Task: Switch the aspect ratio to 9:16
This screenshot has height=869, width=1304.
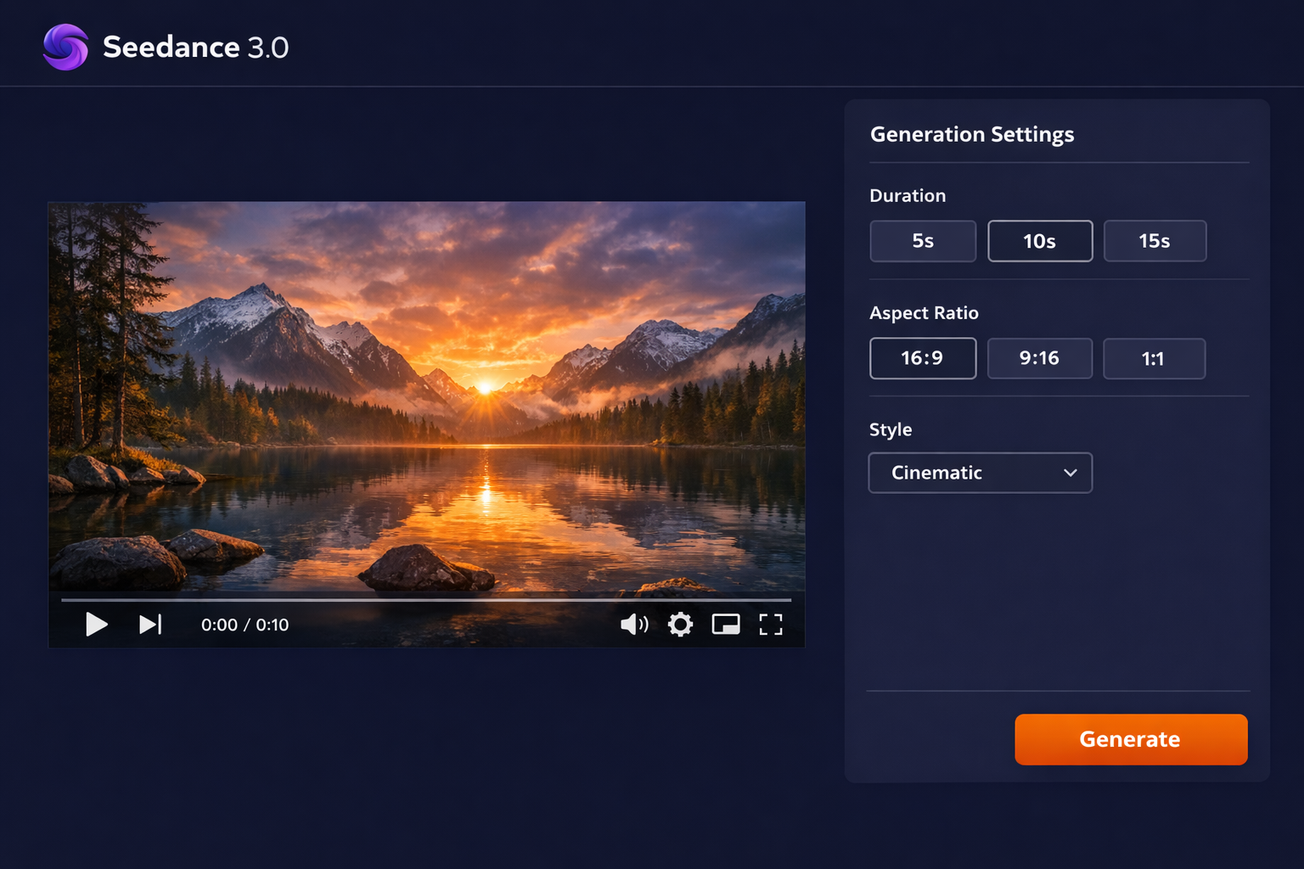Action: point(1040,358)
